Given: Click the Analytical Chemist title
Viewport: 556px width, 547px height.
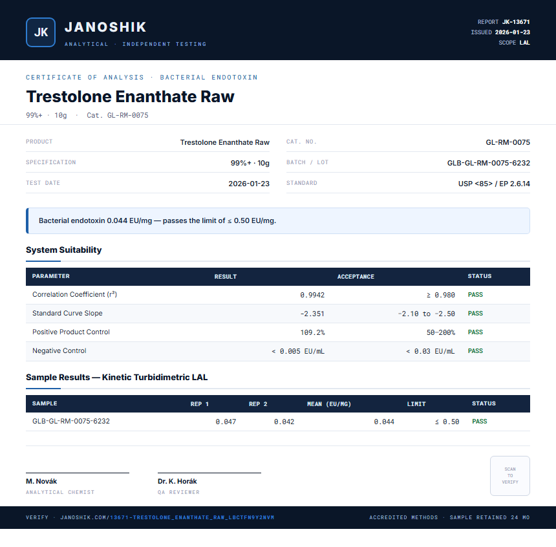Looking at the screenshot, I should 60,492.
